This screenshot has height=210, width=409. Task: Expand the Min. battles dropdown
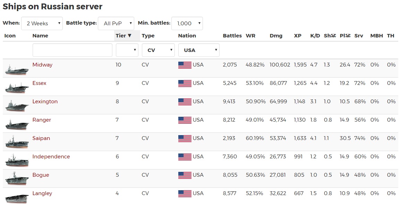pos(187,24)
